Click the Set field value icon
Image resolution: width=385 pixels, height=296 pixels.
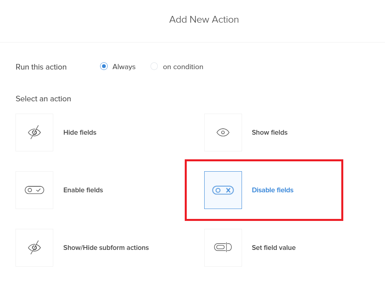(x=223, y=248)
